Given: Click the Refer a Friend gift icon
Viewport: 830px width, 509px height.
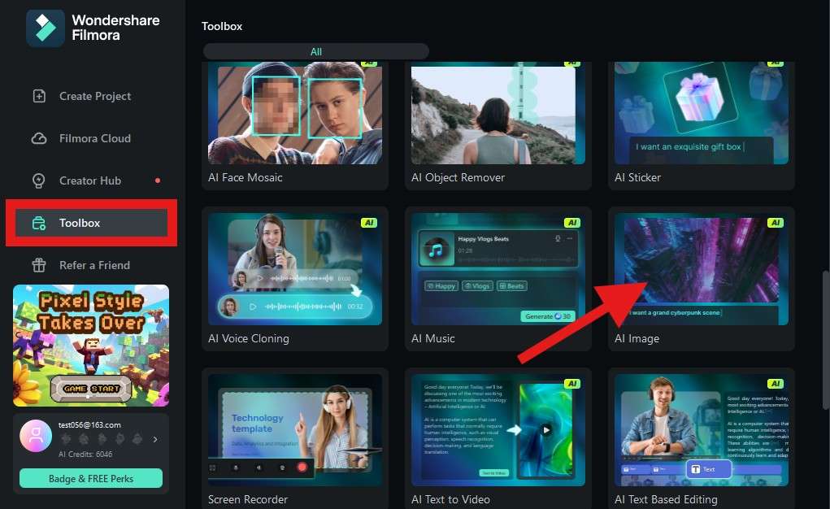Looking at the screenshot, I should [x=39, y=265].
